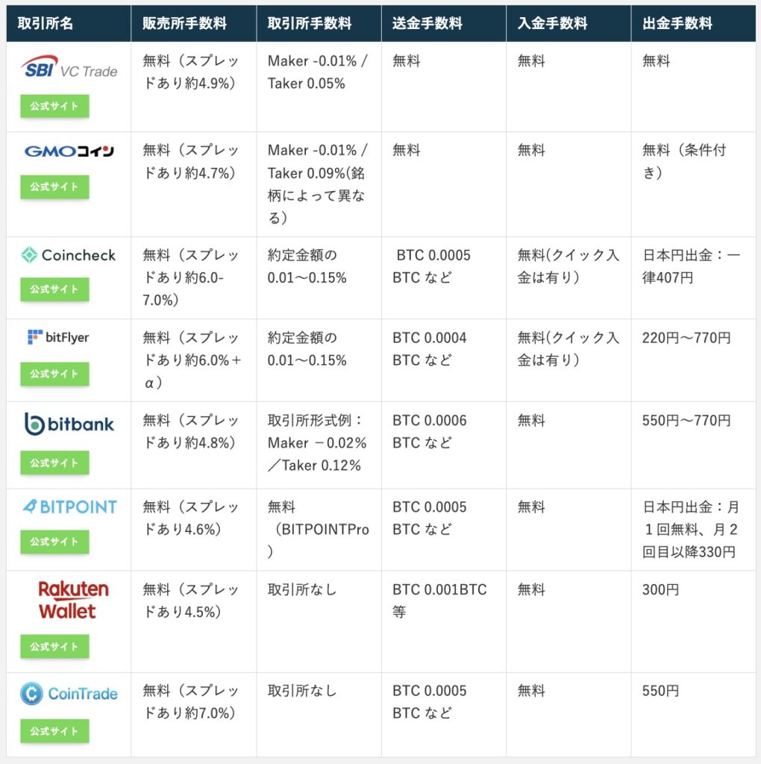Open the BITPOINT logo
The height and width of the screenshot is (764, 761).
point(69,507)
